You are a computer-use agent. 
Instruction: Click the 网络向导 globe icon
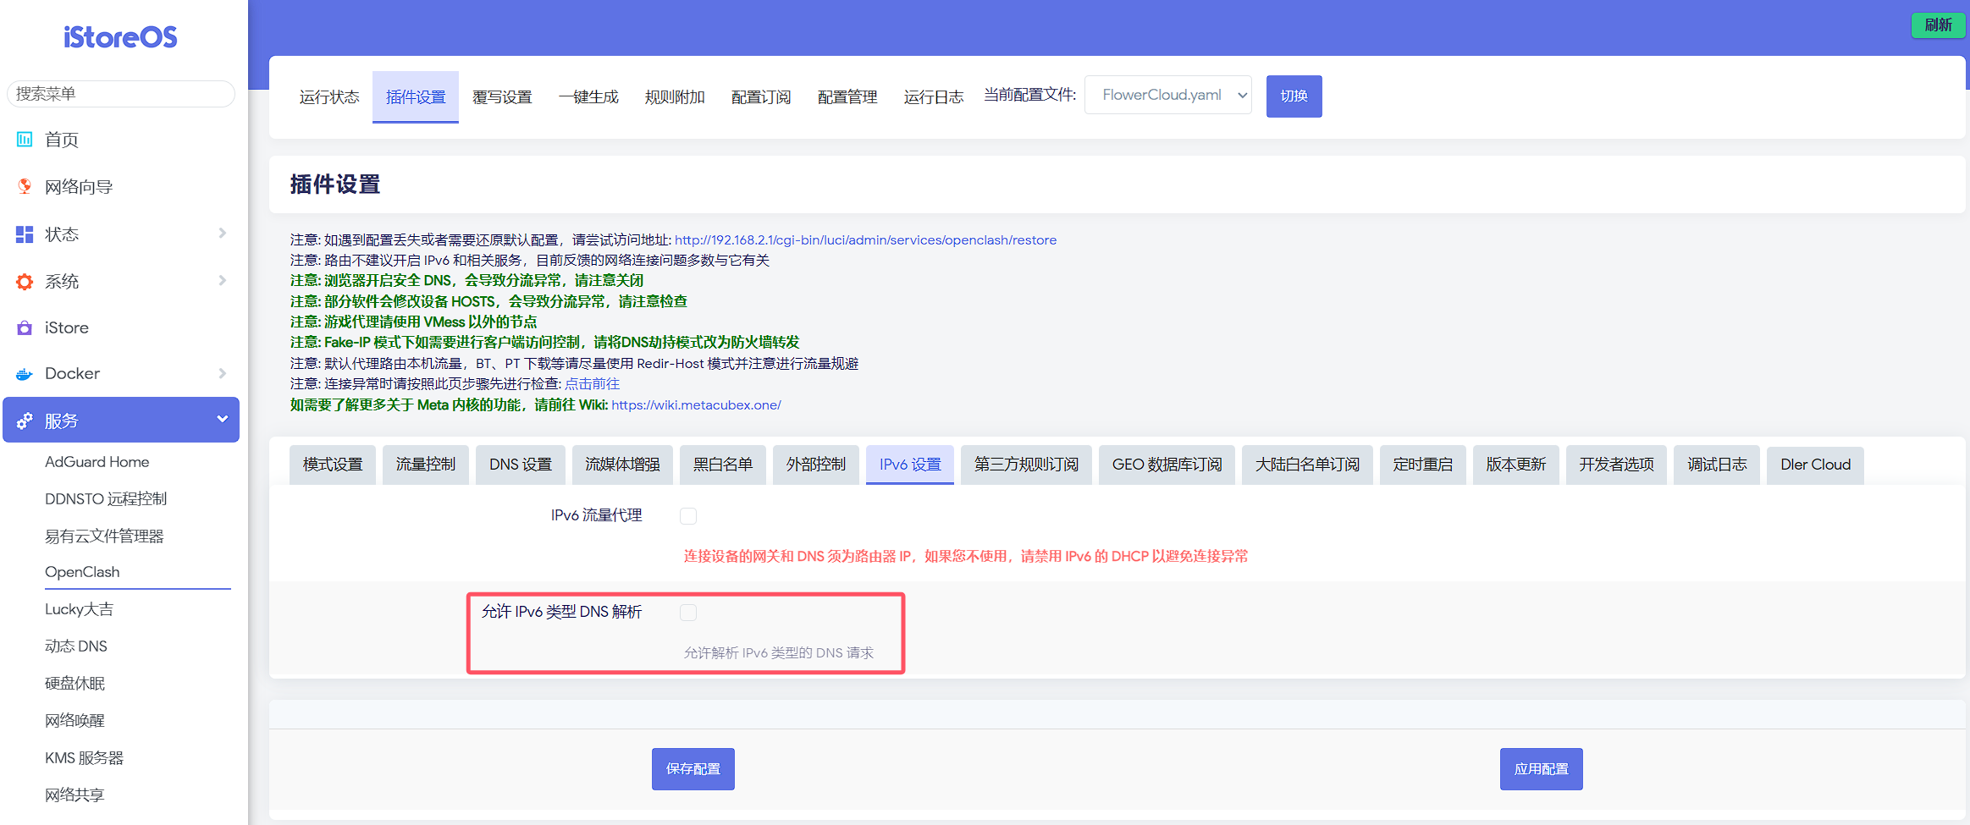click(25, 186)
